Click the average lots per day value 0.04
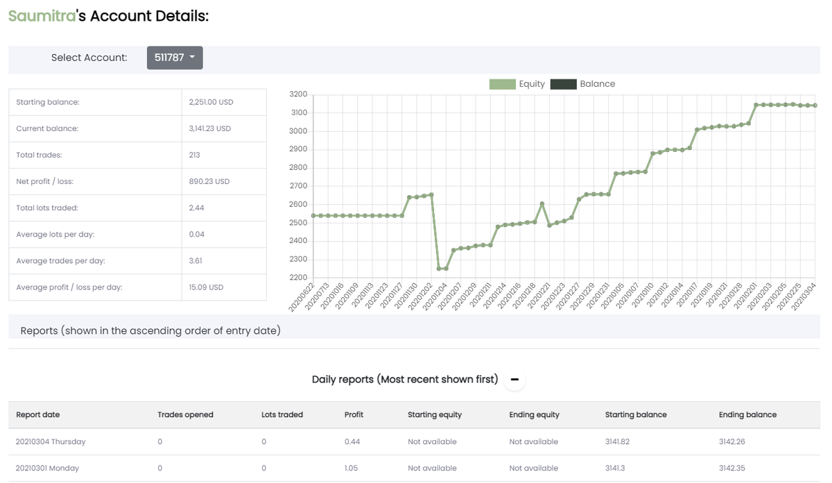832x483 pixels. [x=196, y=234]
